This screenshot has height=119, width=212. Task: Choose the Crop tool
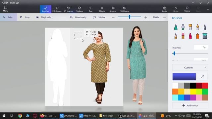[25, 17]
